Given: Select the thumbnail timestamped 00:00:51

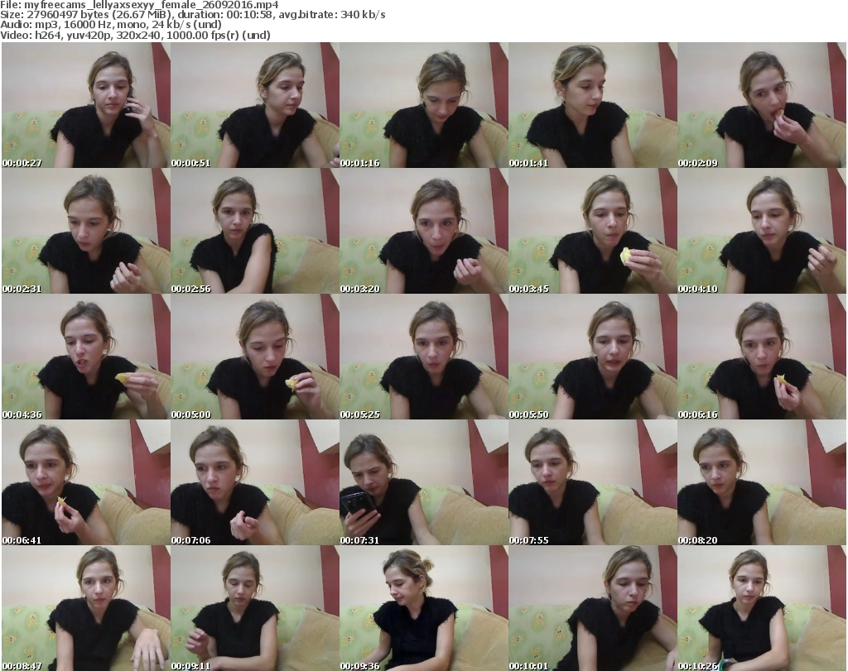Looking at the screenshot, I should (255, 105).
